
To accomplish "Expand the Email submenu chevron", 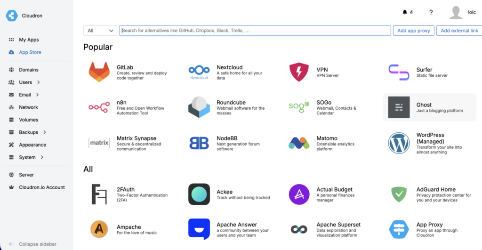I will pyautogui.click(x=37, y=95).
